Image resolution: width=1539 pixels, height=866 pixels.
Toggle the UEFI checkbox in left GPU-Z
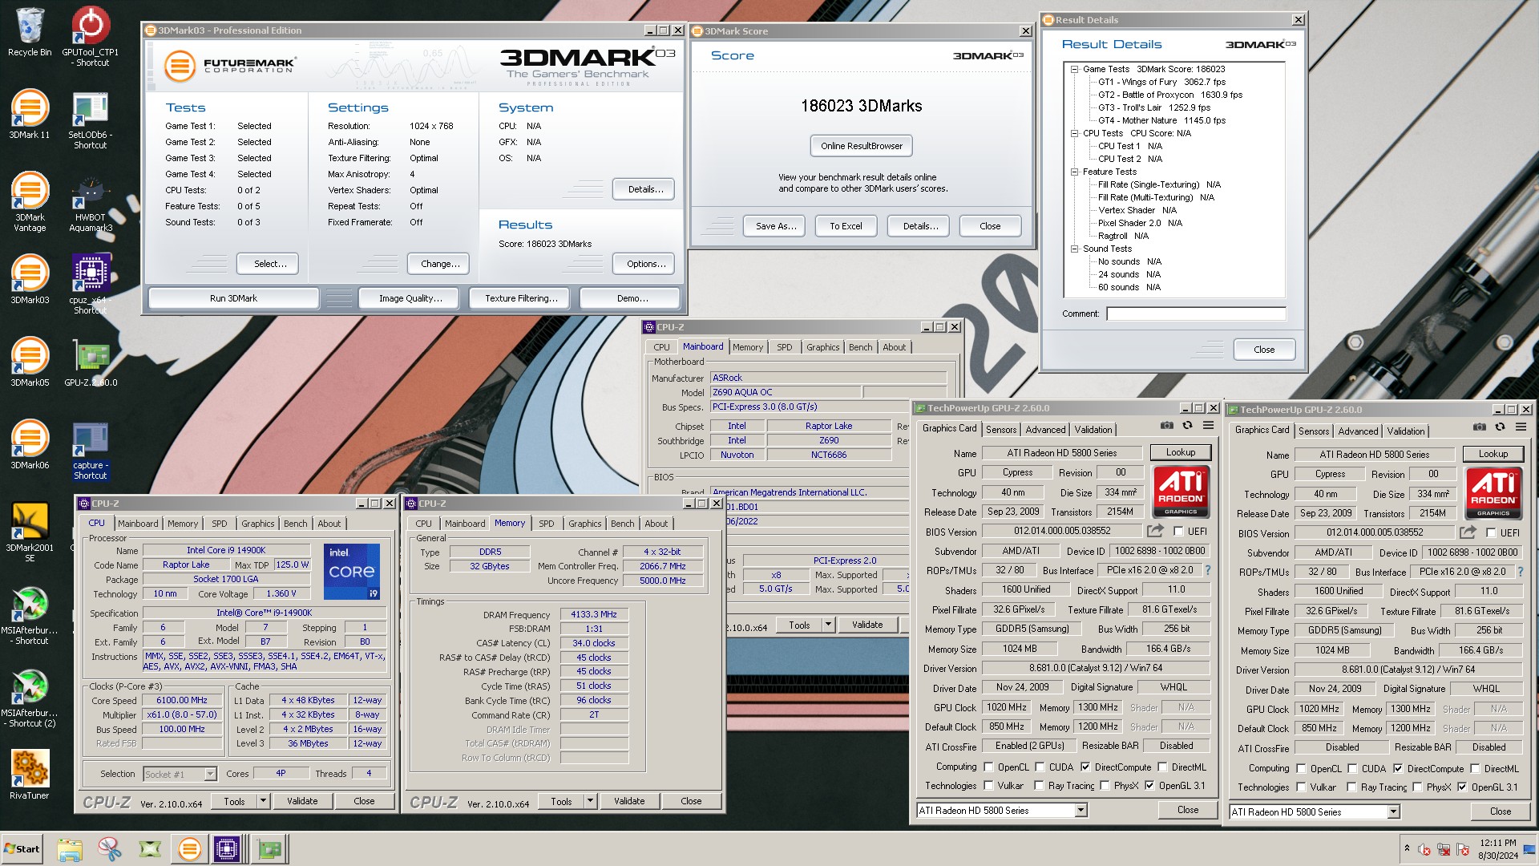(1178, 531)
